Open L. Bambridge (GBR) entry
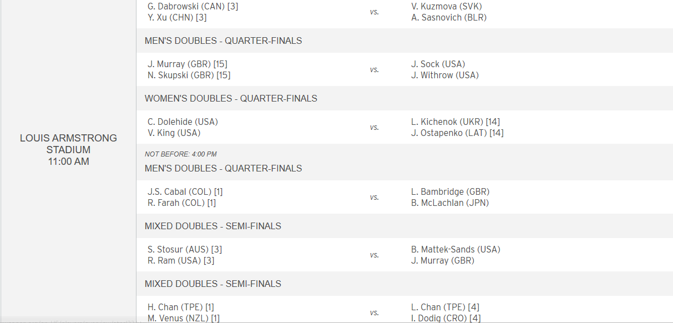 (x=450, y=191)
